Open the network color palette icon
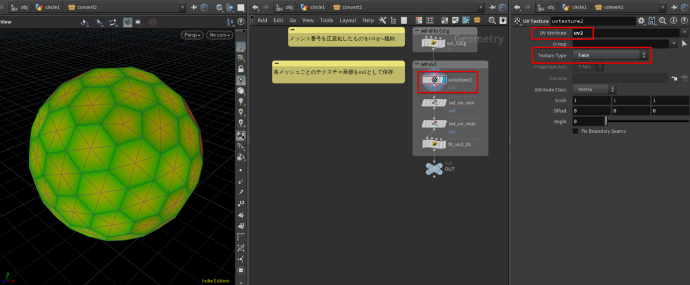 (419, 20)
